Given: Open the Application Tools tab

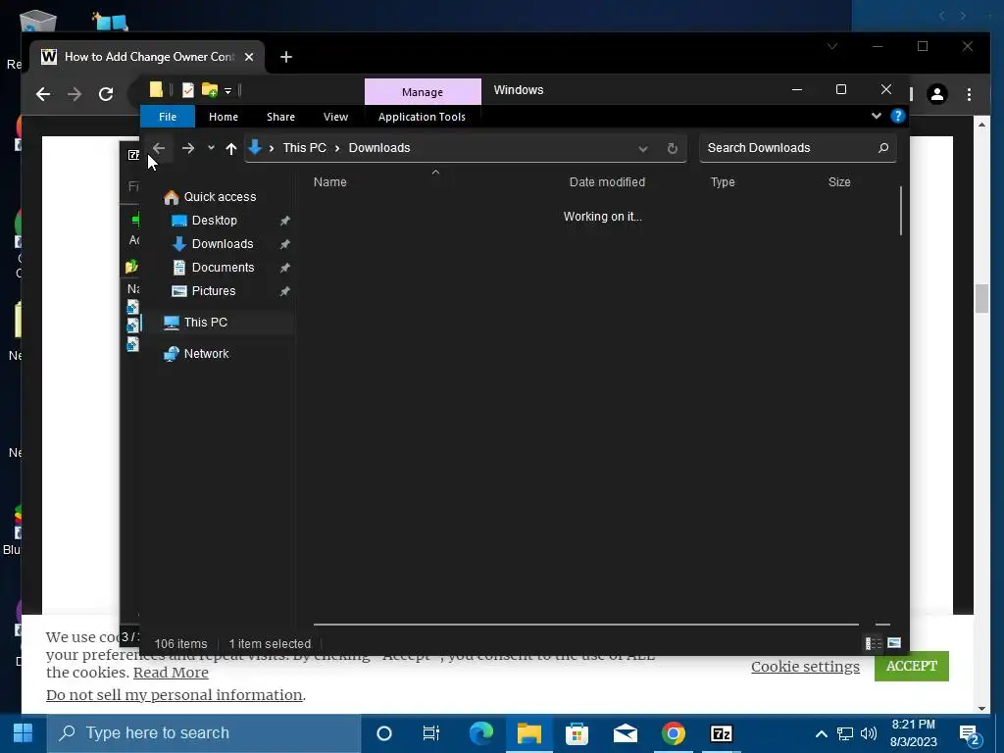Looking at the screenshot, I should 422,117.
